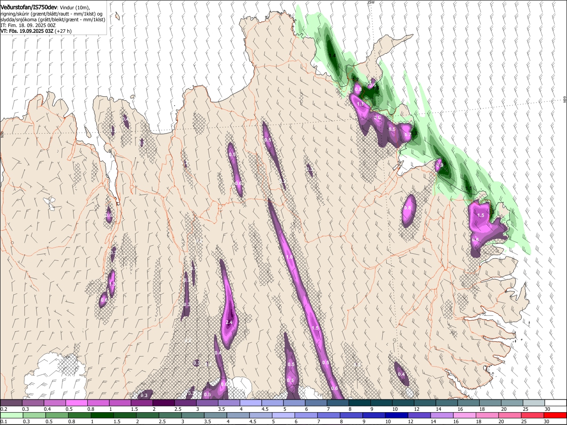Pick the 0.3 swatch in green rain legend
Viewport: 567px width, 425px height.
[34, 415]
